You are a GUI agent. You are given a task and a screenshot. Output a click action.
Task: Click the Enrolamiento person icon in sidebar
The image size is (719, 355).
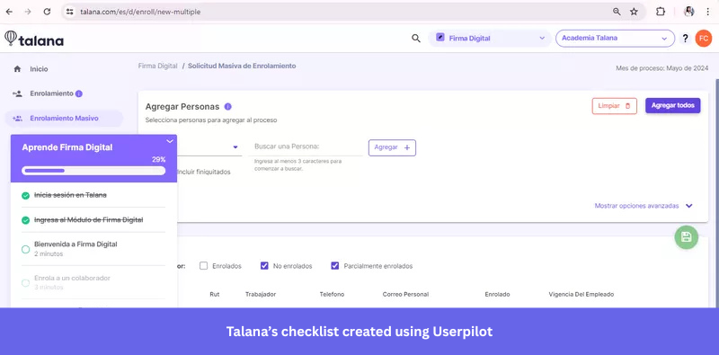pyautogui.click(x=17, y=93)
